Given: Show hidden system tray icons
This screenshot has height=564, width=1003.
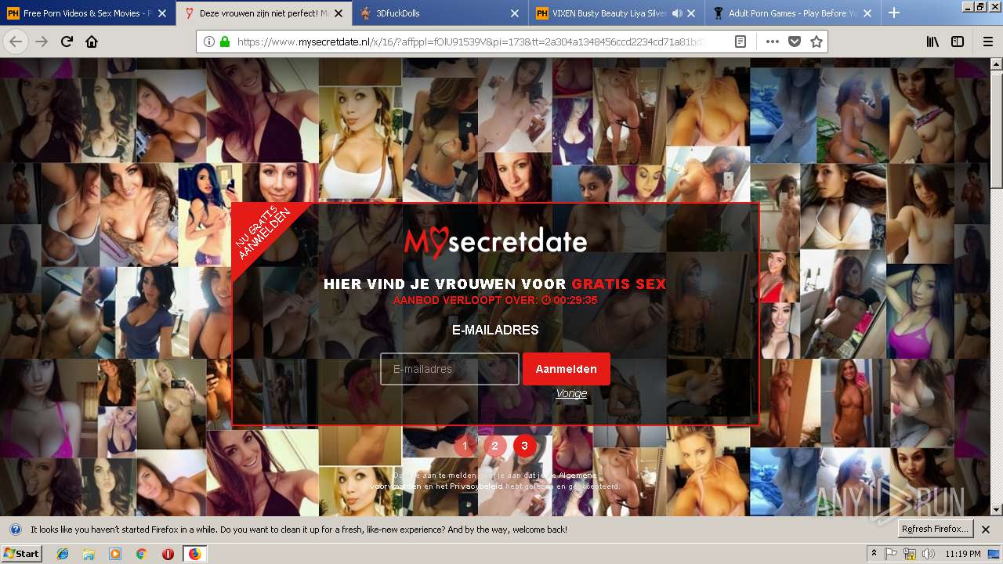Looking at the screenshot, I should click(874, 554).
